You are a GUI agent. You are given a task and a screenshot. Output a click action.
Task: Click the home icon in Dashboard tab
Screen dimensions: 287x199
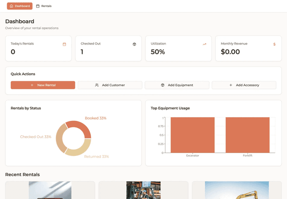11,6
